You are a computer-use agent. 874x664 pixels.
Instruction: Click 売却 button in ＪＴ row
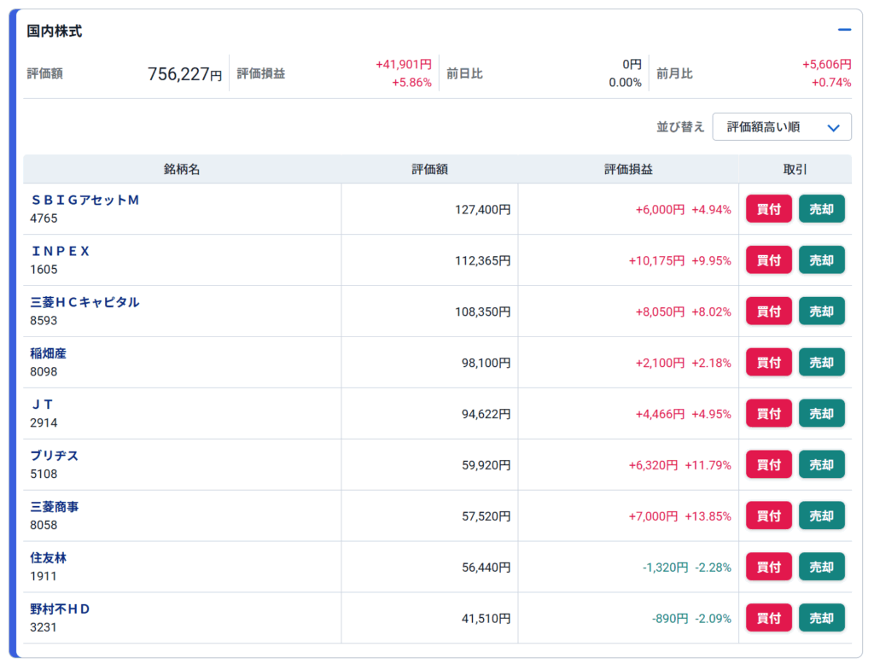[x=822, y=414]
